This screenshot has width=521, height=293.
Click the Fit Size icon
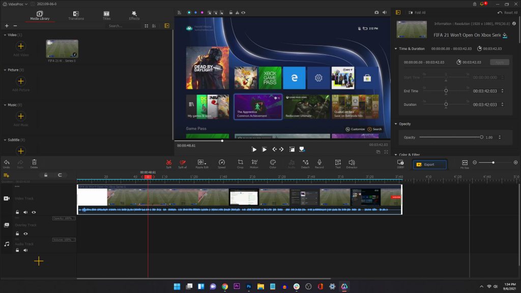[x=465, y=163]
